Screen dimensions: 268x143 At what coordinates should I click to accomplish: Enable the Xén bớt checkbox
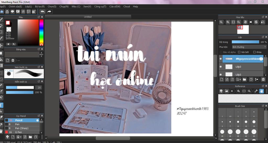pyautogui.click(x=239, y=52)
